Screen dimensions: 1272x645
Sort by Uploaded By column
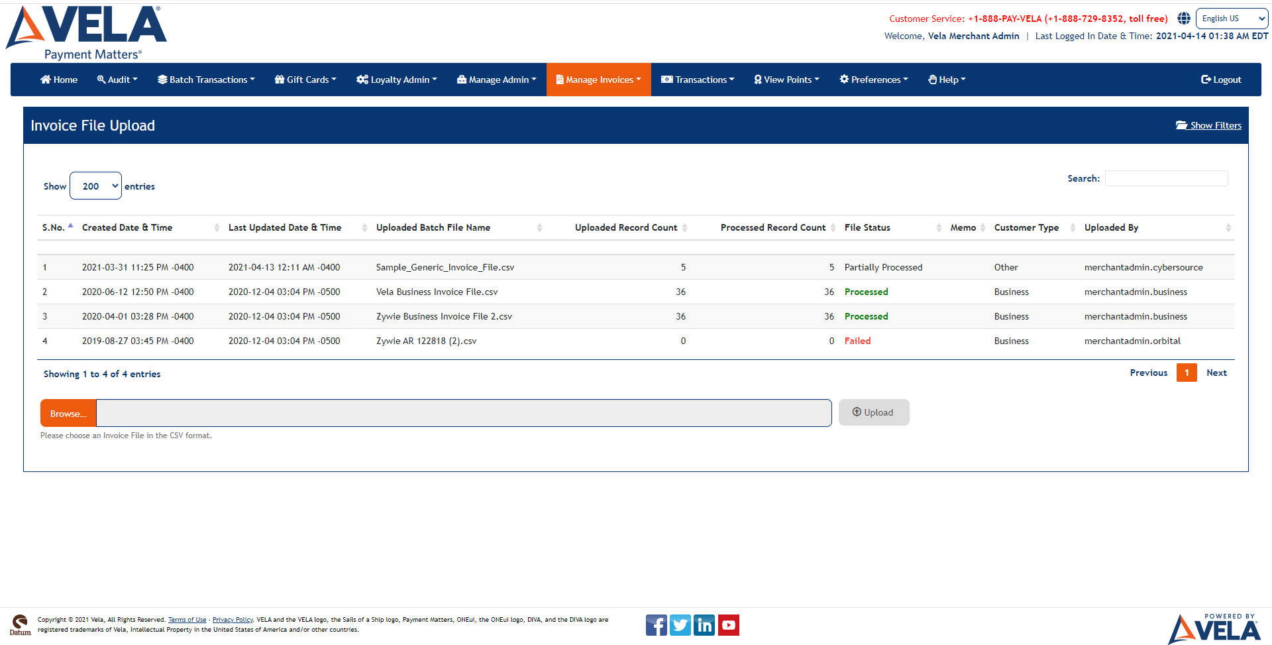click(x=1157, y=227)
